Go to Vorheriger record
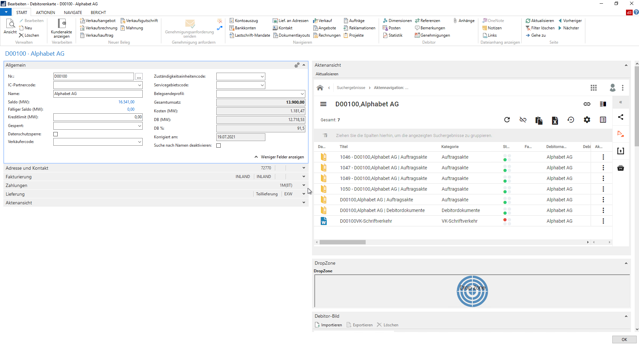 tap(570, 21)
